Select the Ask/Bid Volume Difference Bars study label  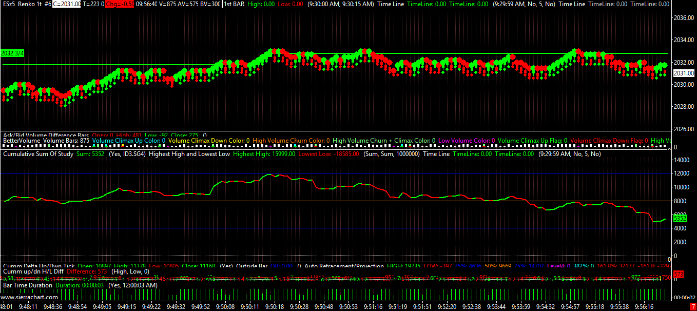coord(46,135)
